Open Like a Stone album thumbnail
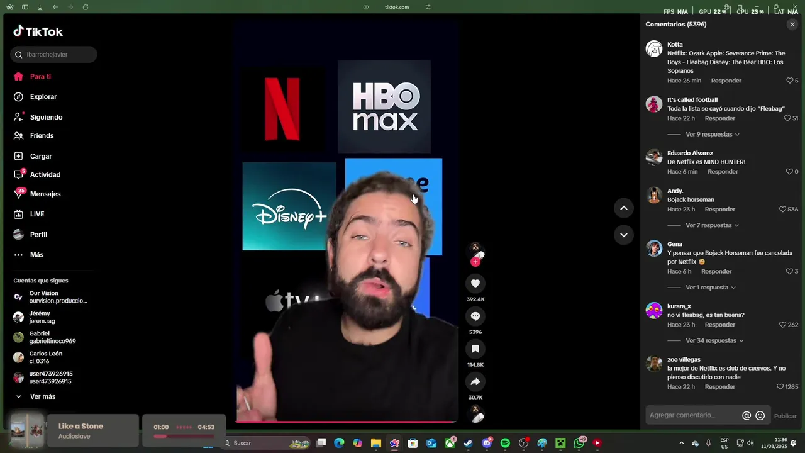The height and width of the screenshot is (453, 805). (27, 430)
